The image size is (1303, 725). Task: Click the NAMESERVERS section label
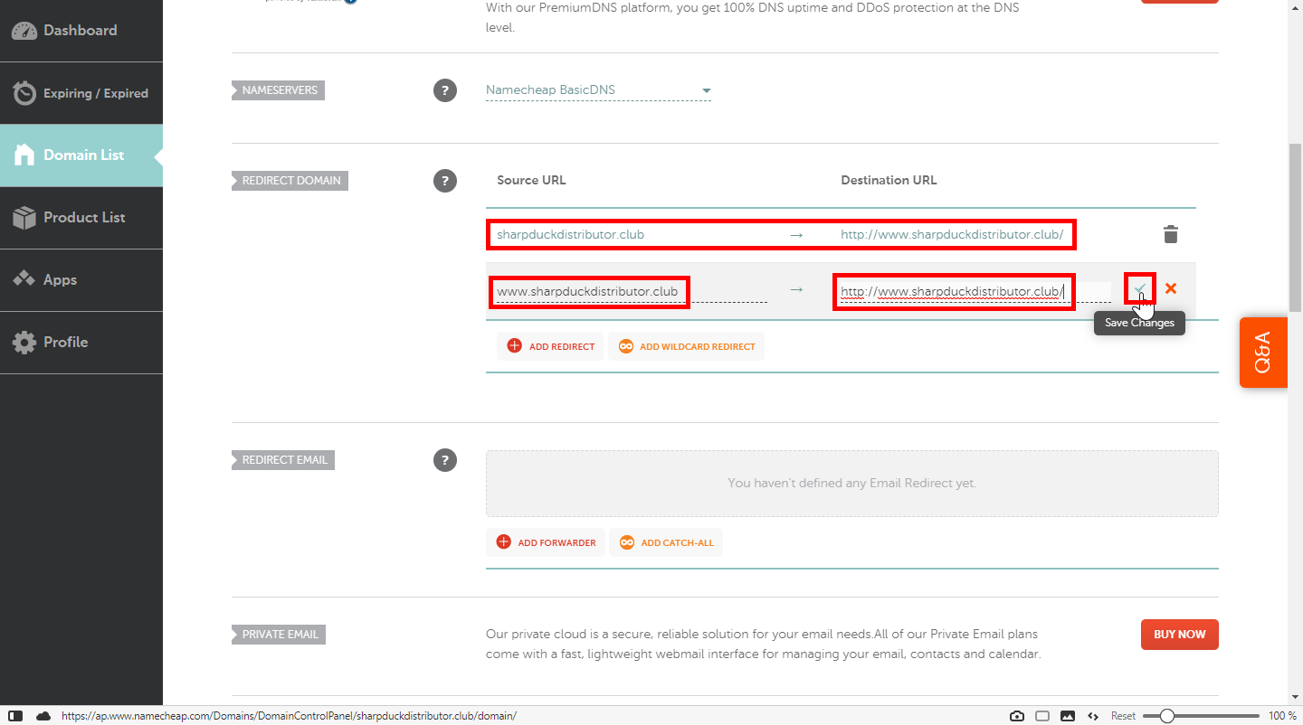(x=278, y=90)
